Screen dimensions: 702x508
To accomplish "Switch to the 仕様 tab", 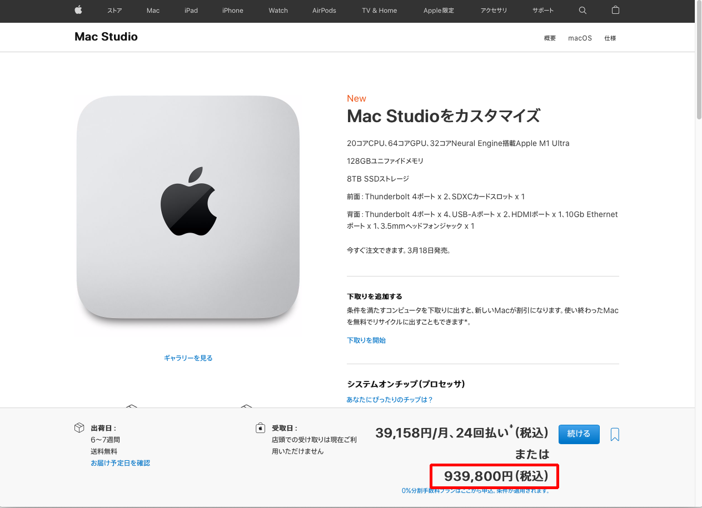I will click(610, 38).
